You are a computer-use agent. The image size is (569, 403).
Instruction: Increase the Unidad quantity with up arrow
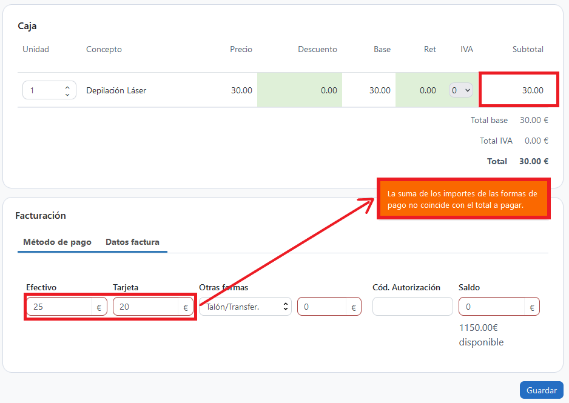(67, 87)
